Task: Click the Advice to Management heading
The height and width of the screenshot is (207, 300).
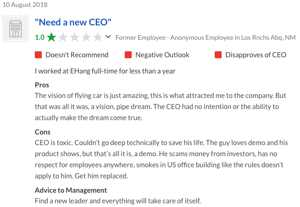Action: 71,190
